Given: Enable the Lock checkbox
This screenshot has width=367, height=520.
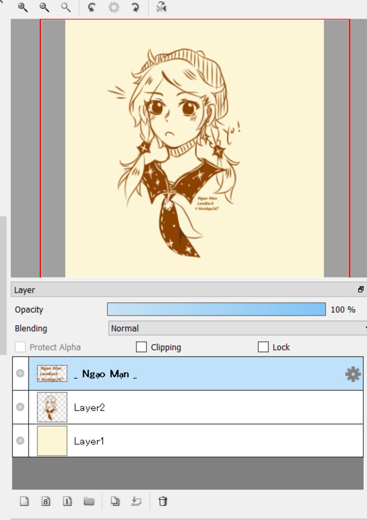Looking at the screenshot, I should [x=263, y=347].
